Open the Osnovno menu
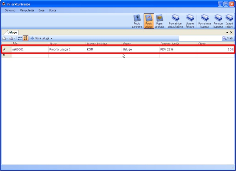Screen dimensions: 236x171 coord(10,9)
